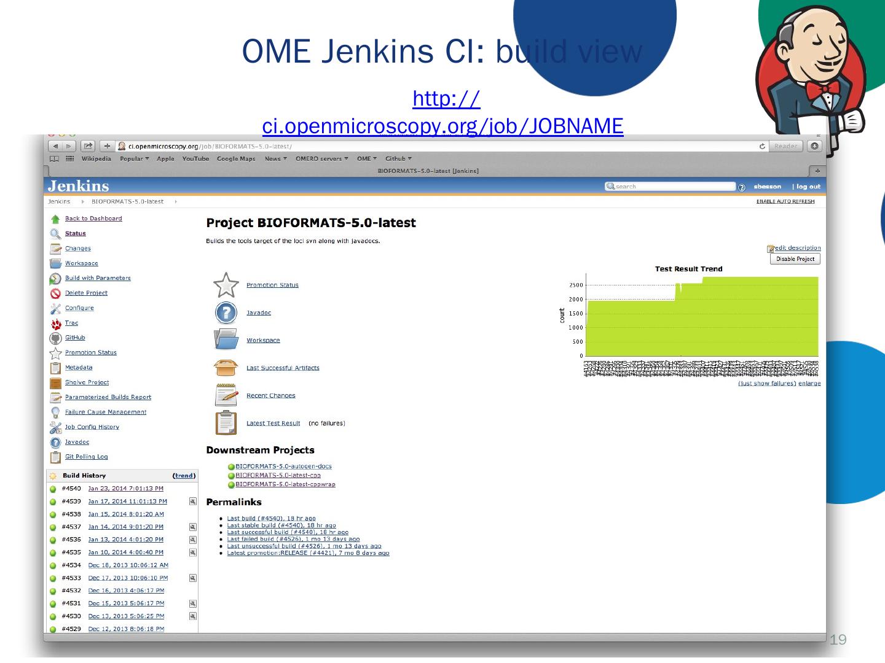
Task: Click the large Recent Changes notepad icon
Action: (226, 395)
